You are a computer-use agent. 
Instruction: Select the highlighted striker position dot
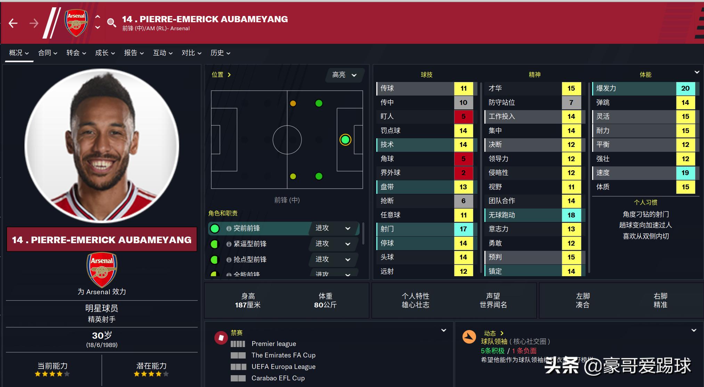[x=345, y=140]
